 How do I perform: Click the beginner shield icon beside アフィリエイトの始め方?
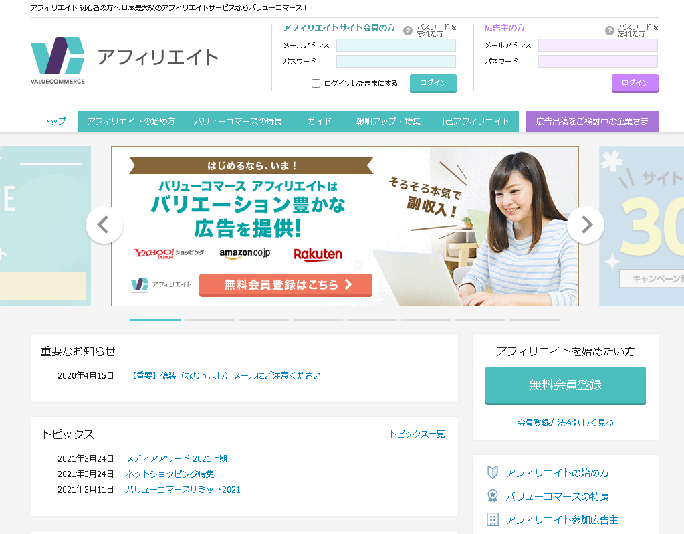(493, 472)
